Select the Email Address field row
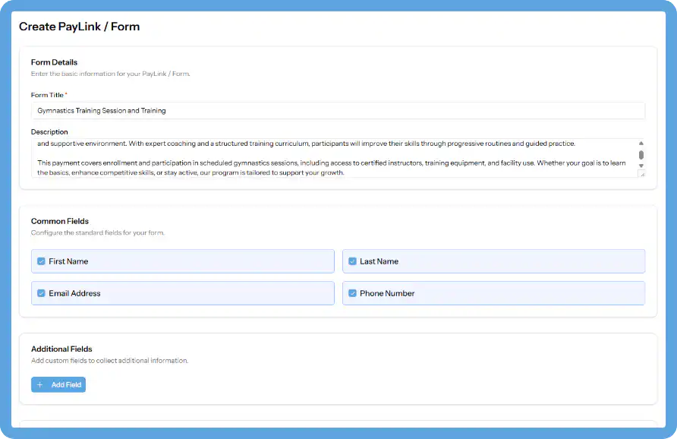This screenshot has width=677, height=439. pyautogui.click(x=182, y=293)
